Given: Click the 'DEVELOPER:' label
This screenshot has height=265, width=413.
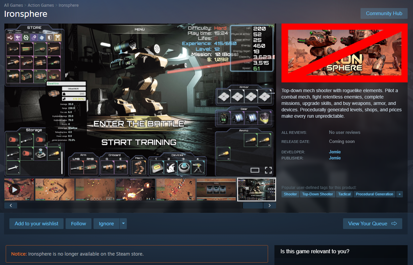Looking at the screenshot, I should point(293,152).
